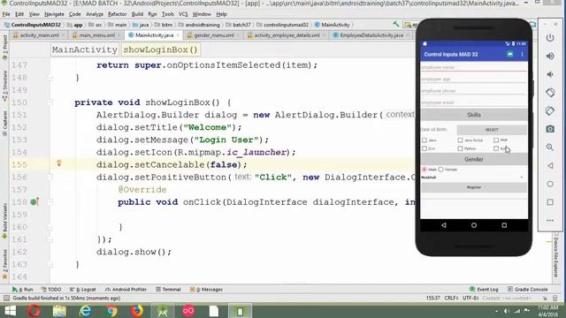This screenshot has height=318, width=566.
Task: Open Internet Explorer from the taskbar
Action: 85,311
